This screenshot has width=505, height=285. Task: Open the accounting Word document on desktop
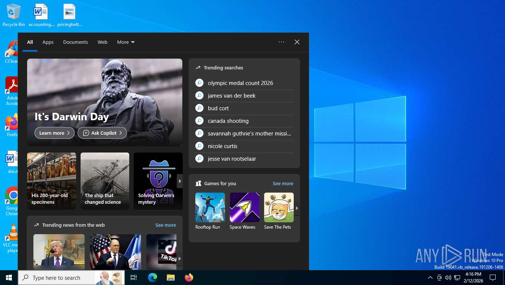(x=41, y=15)
